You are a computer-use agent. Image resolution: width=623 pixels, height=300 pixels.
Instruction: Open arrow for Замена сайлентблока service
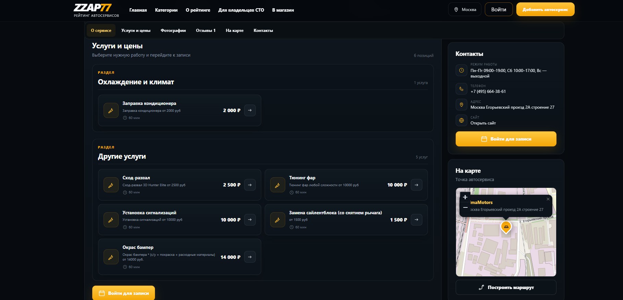tap(417, 220)
